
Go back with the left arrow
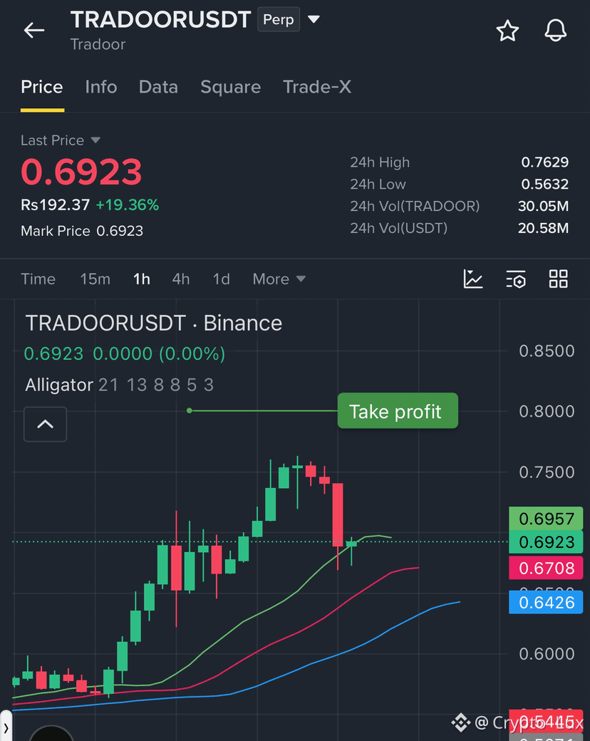point(34,30)
